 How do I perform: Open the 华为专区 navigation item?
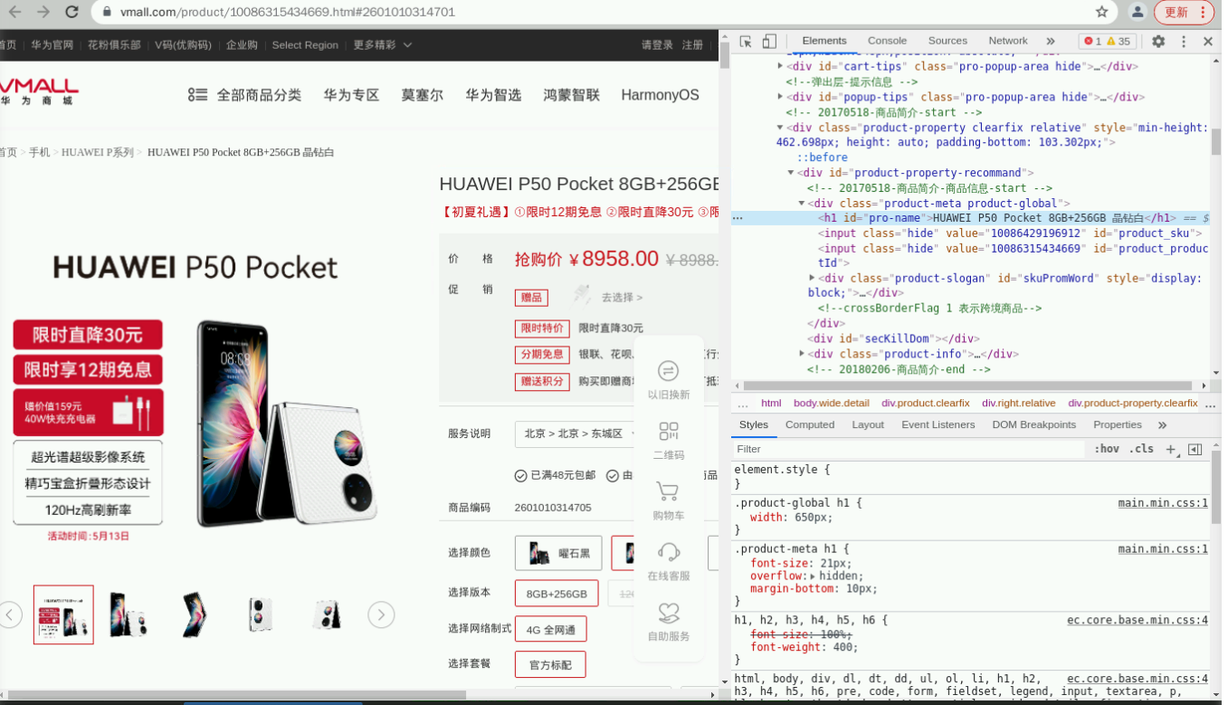click(351, 95)
